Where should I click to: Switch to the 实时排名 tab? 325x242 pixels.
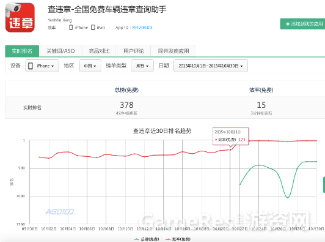click(22, 51)
